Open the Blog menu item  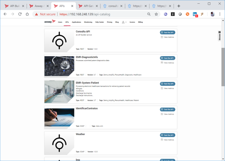pyautogui.click(x=117, y=22)
